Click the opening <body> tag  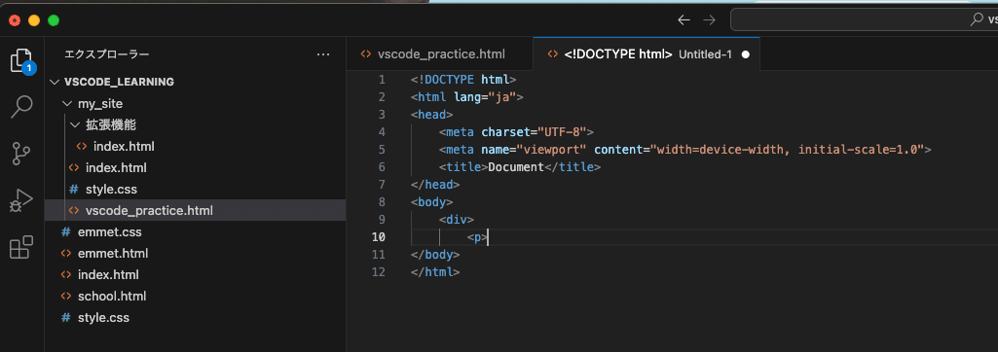432,202
